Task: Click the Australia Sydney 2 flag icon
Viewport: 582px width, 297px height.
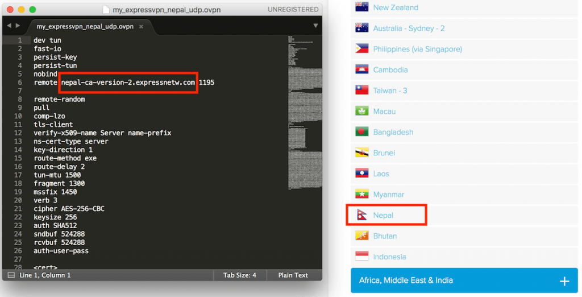Action: (x=361, y=28)
